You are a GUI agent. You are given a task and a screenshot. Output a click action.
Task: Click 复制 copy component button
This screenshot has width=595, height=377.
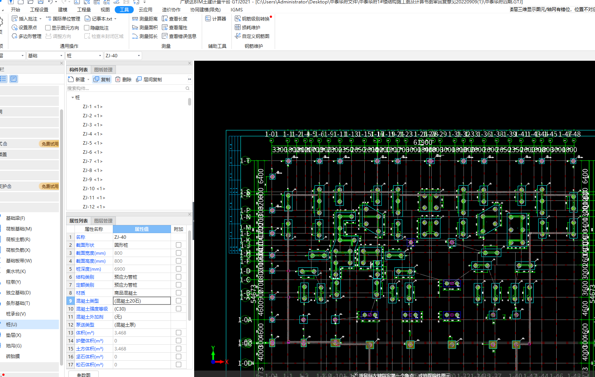point(102,79)
